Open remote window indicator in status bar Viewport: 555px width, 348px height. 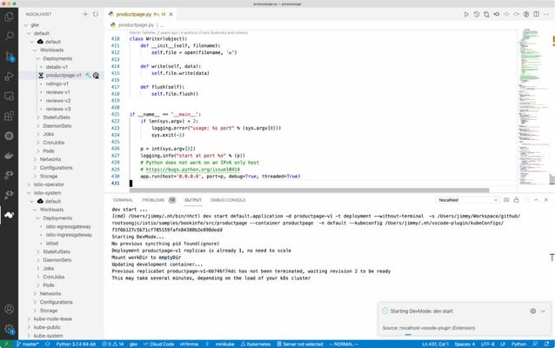click(6, 345)
